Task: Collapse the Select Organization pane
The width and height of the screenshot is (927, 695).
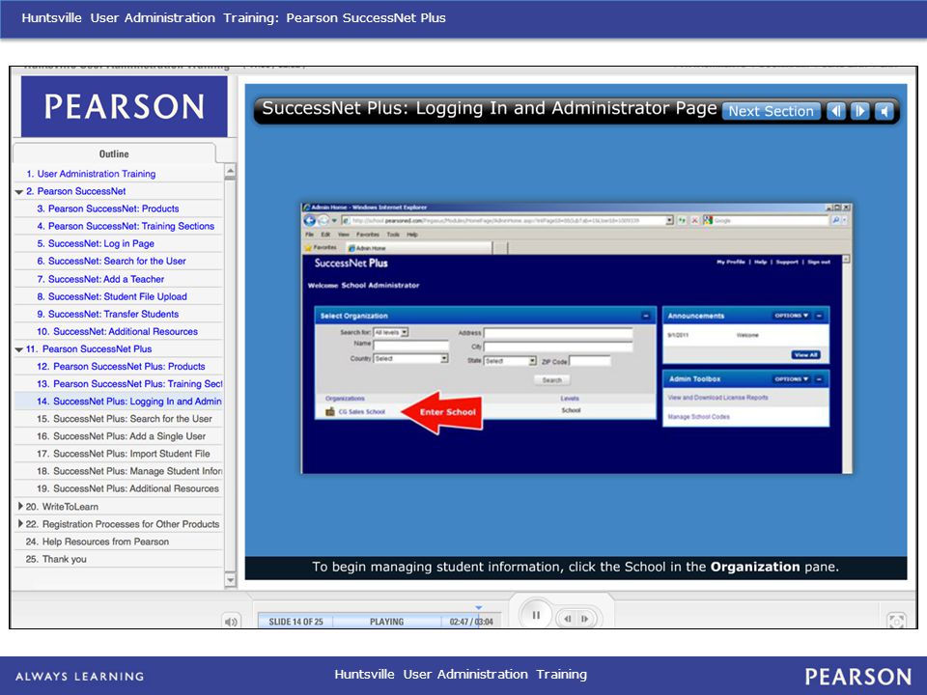Action: (x=646, y=317)
